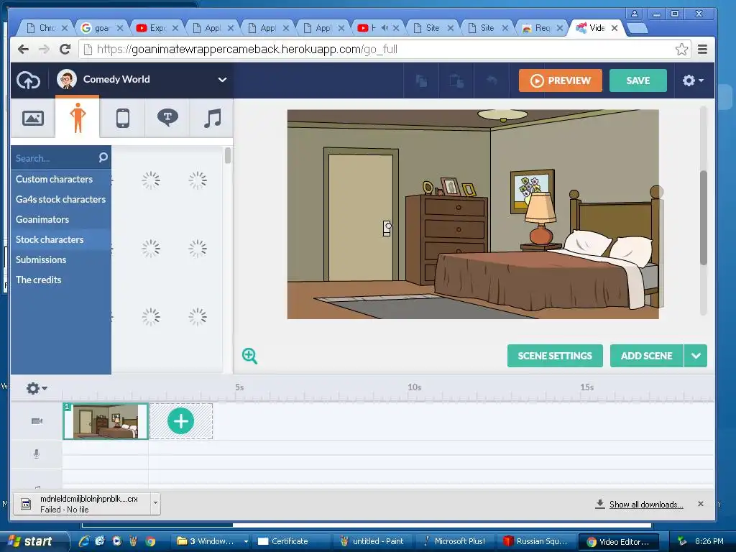736x552 pixels.
Task: Switch to the music note tab
Action: click(212, 118)
